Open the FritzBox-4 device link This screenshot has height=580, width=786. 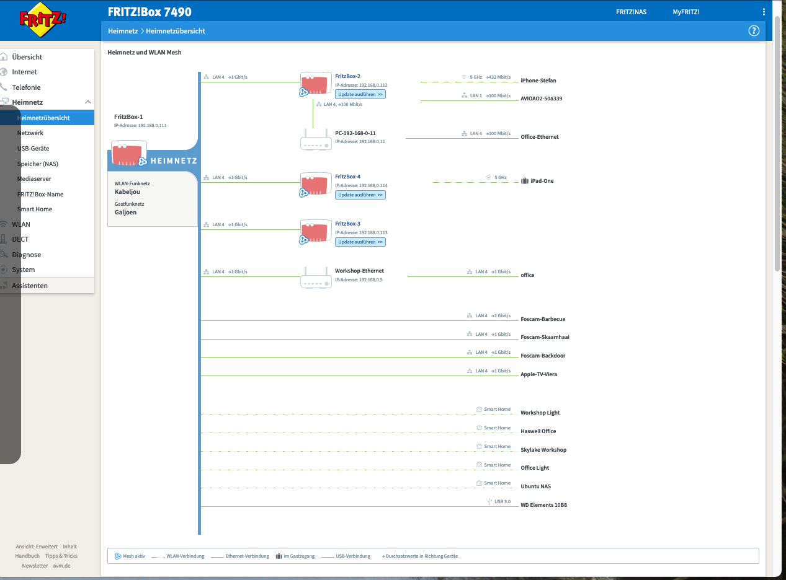pos(347,177)
